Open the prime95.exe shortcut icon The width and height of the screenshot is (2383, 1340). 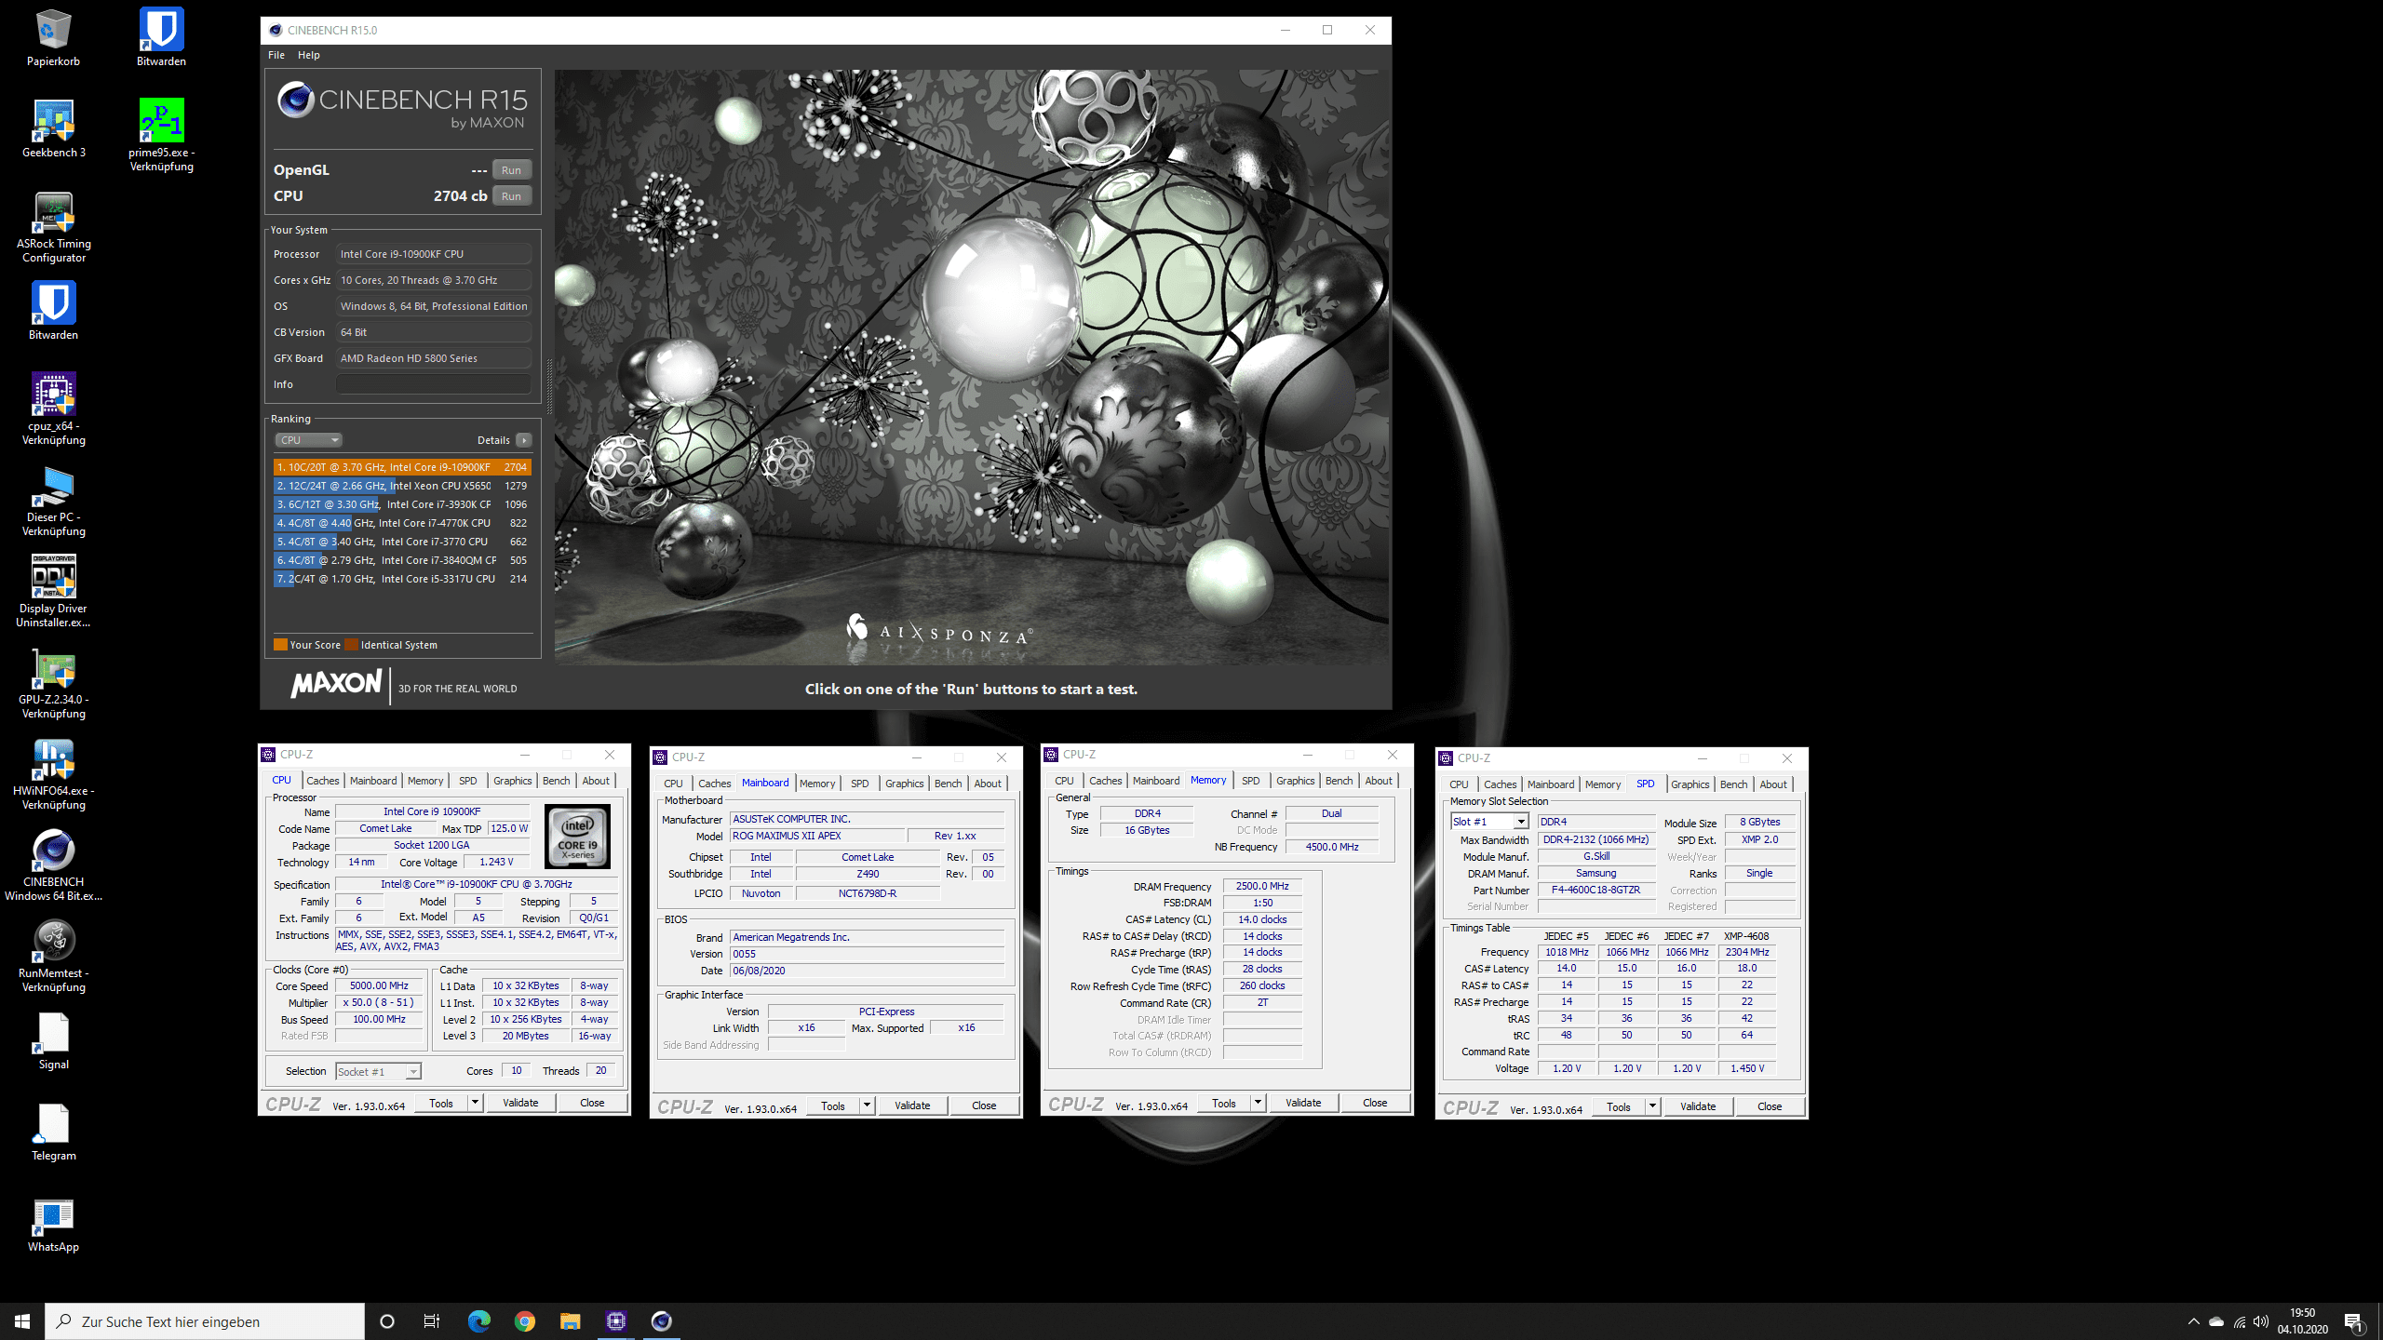tap(161, 122)
